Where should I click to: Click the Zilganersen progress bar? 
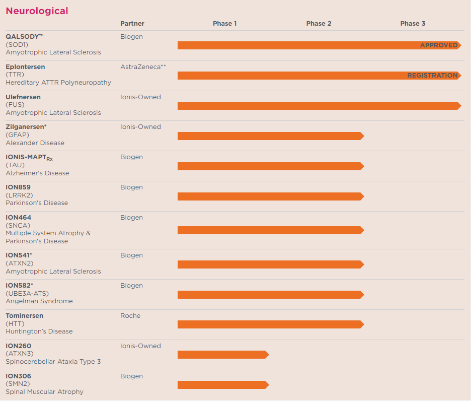(x=270, y=136)
